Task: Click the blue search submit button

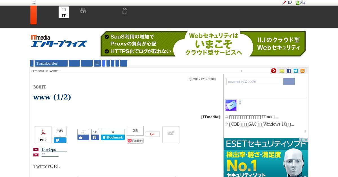Action: (x=289, y=81)
